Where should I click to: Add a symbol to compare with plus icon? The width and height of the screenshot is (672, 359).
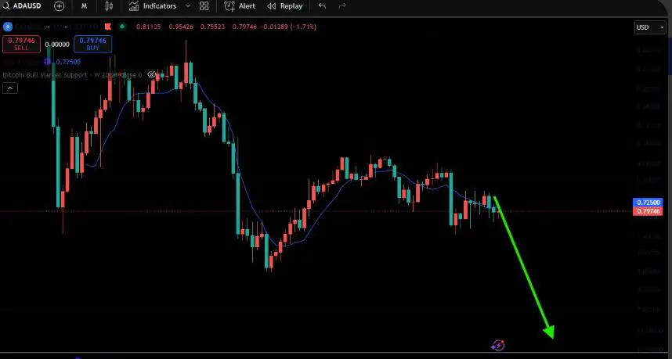[x=60, y=6]
